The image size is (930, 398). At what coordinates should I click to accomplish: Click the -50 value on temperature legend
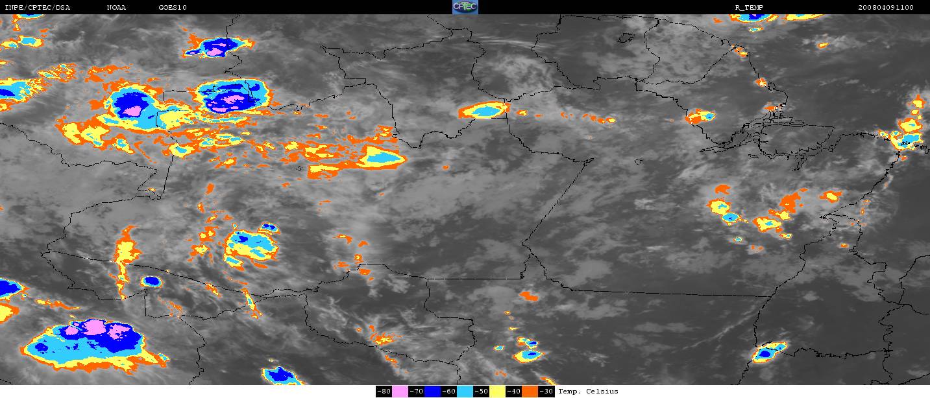tap(482, 392)
